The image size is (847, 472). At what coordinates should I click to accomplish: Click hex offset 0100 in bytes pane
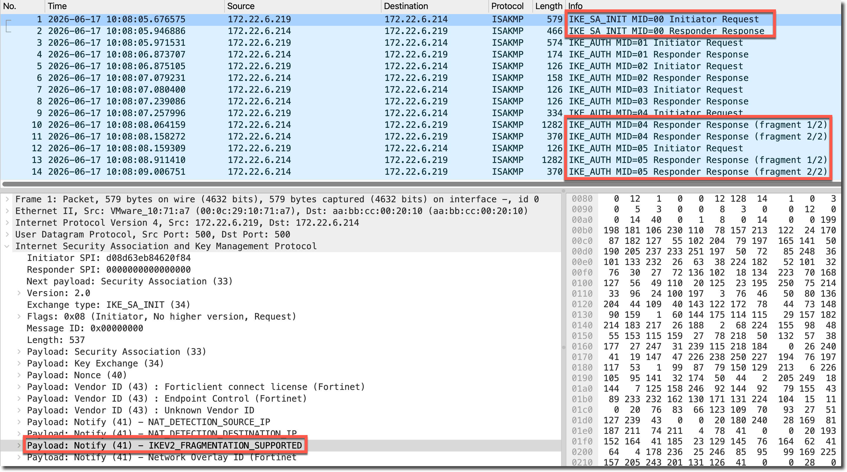click(x=582, y=283)
